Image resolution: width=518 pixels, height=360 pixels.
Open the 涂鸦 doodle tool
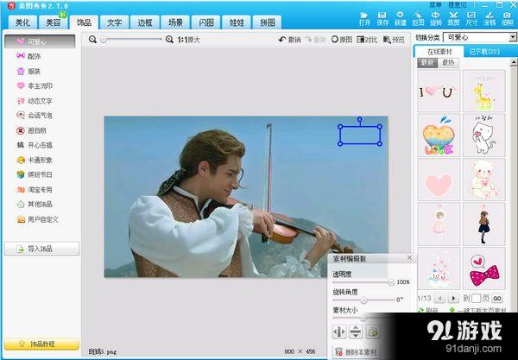pyautogui.click(x=490, y=19)
